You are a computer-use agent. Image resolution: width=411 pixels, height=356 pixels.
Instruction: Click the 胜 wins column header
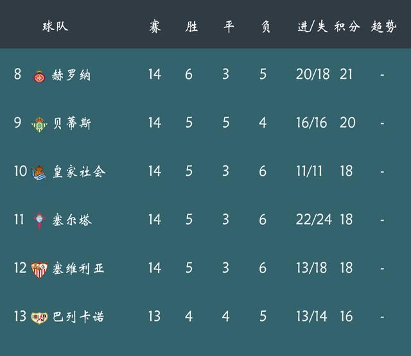click(191, 27)
